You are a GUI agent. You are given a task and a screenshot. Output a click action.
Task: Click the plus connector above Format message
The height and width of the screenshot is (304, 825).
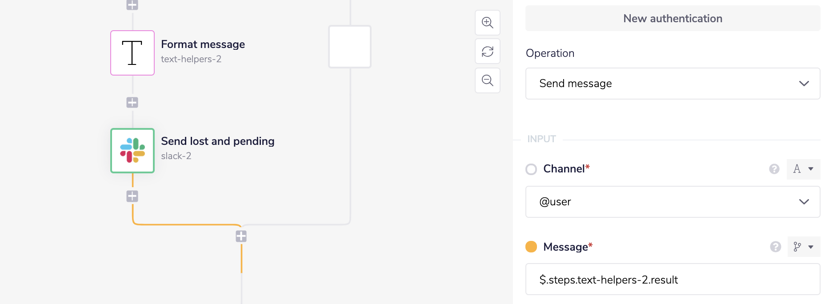click(131, 4)
